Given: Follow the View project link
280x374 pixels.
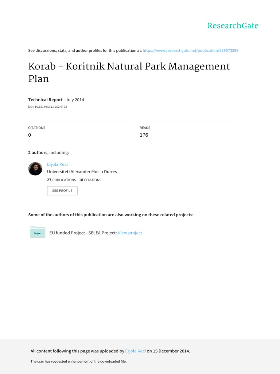Looking at the screenshot, I should click(x=130, y=233).
